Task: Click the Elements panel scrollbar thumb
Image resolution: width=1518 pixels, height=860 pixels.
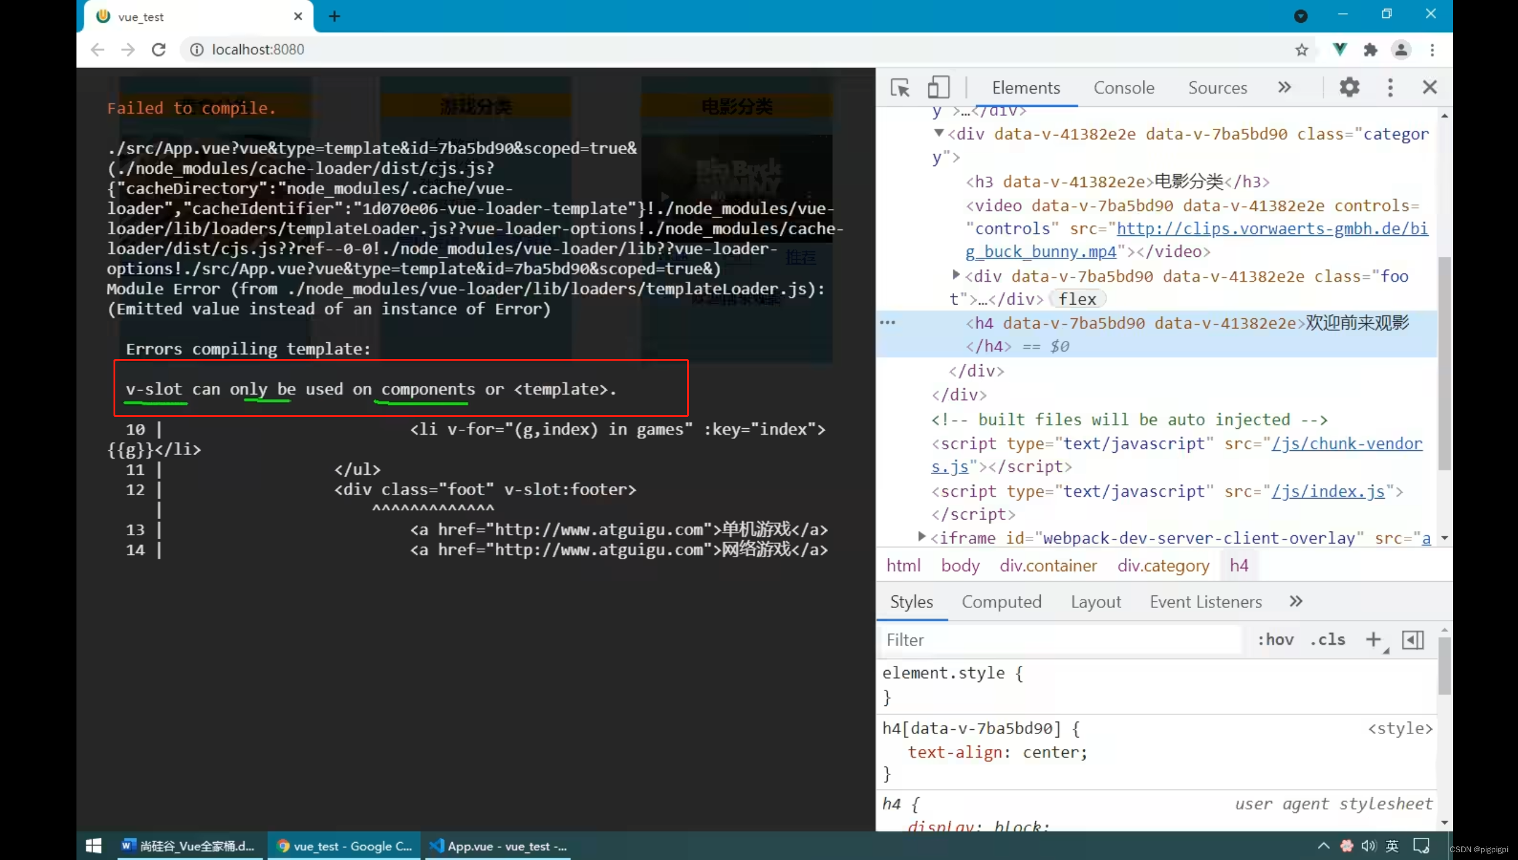Action: point(1445,363)
